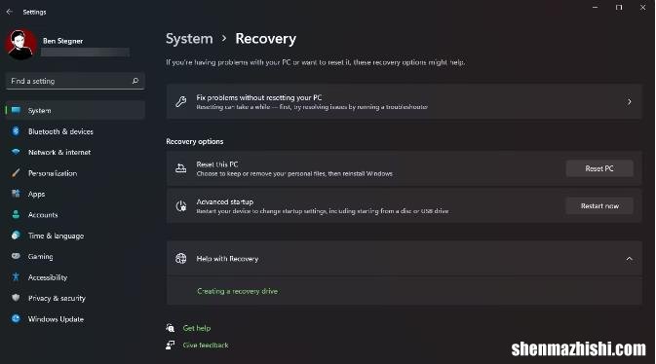
Task: Click the Reset PC button
Action: (599, 168)
